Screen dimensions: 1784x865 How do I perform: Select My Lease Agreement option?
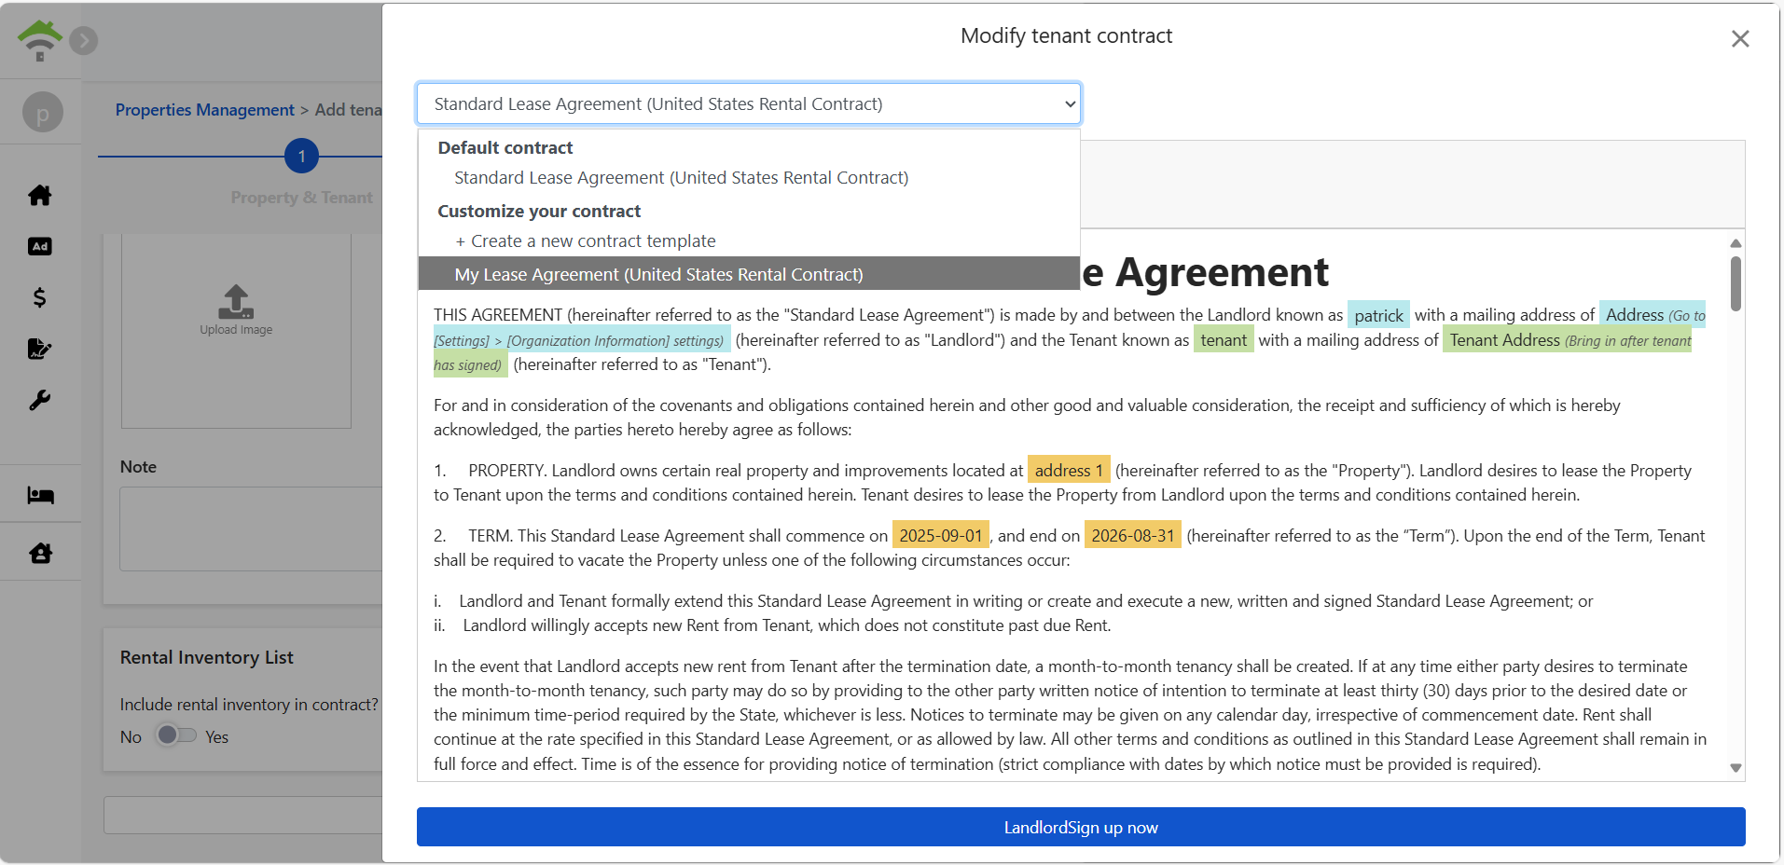click(658, 274)
